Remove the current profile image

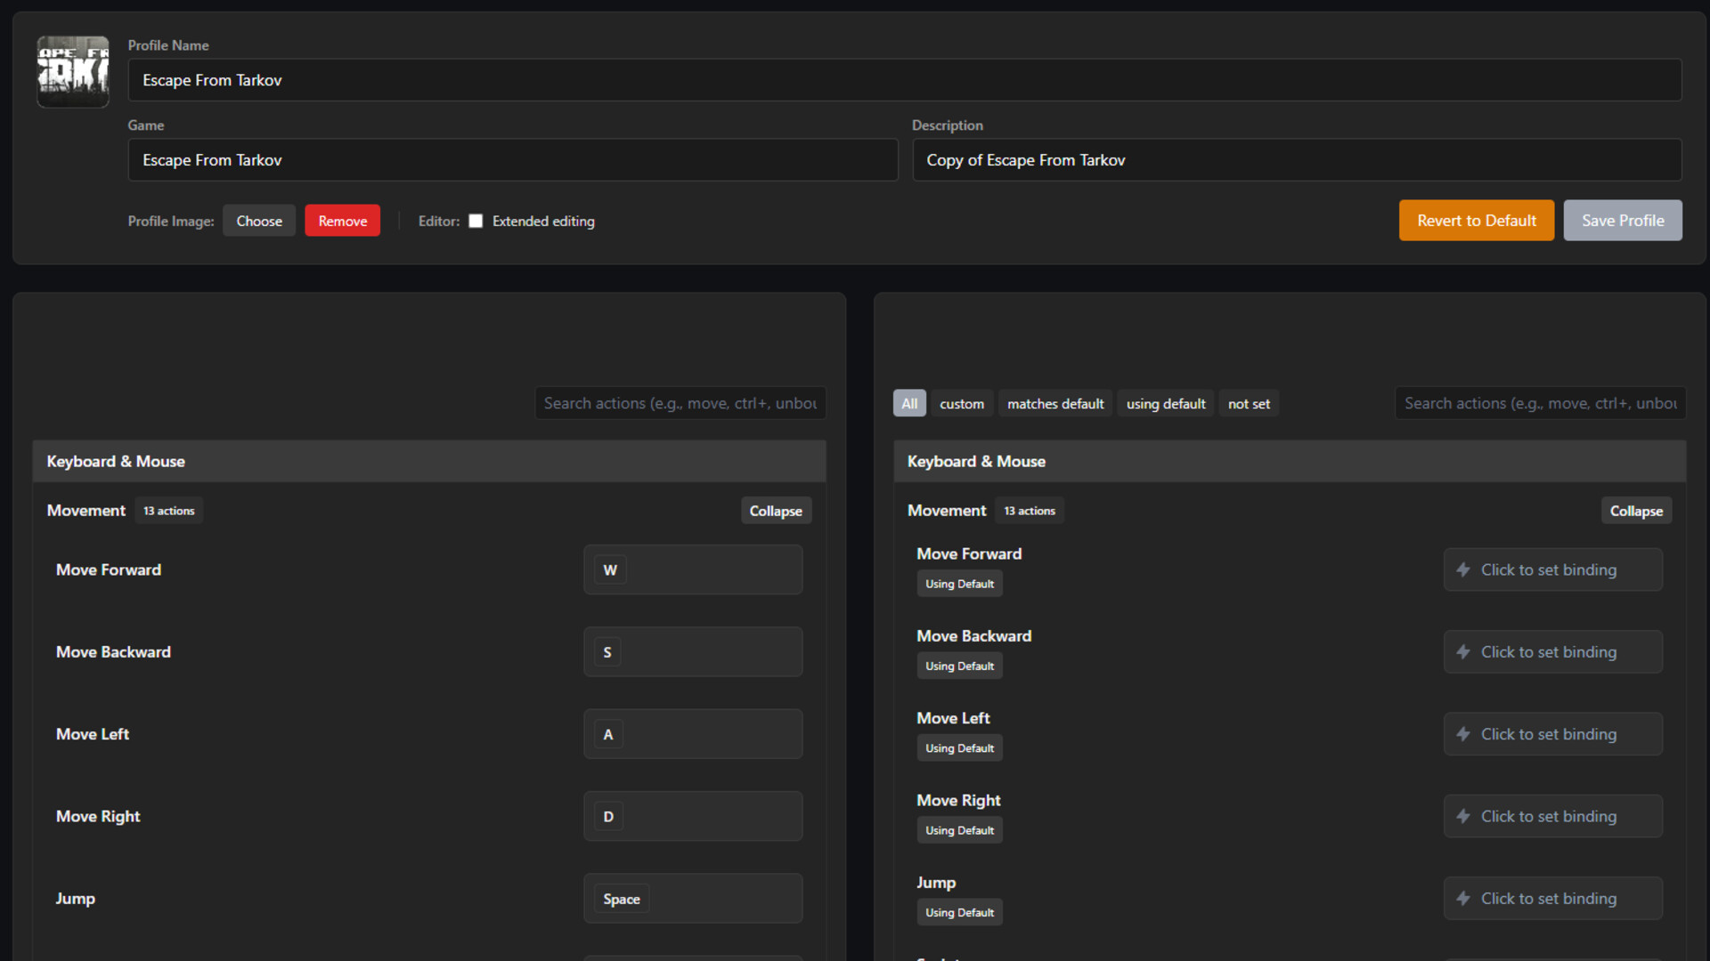(x=342, y=220)
